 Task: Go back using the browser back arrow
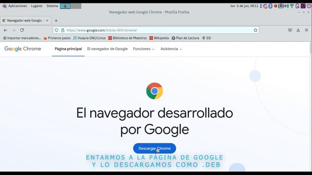click(5, 30)
